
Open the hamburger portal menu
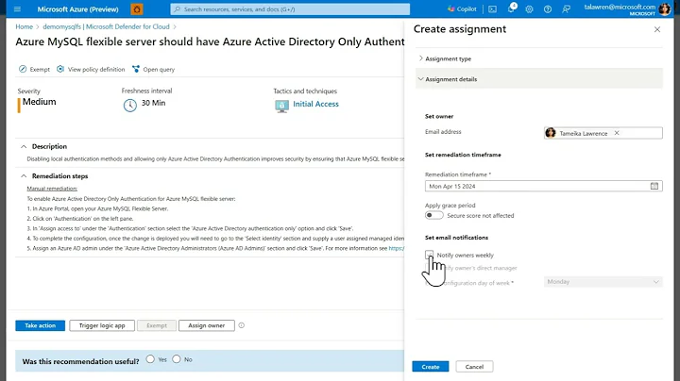(17, 9)
